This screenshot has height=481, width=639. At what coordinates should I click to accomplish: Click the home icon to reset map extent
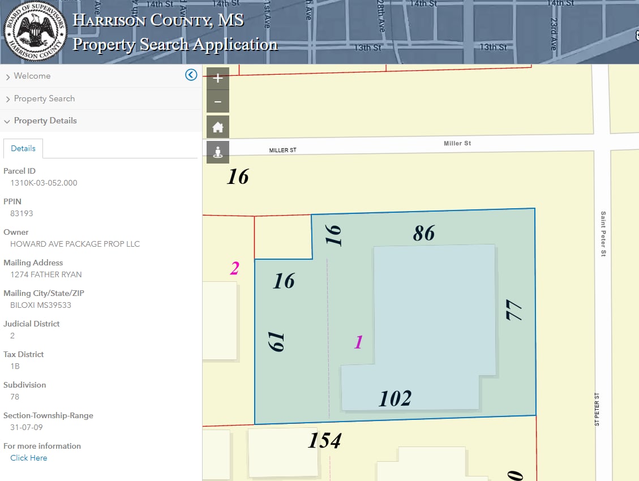[x=217, y=127]
